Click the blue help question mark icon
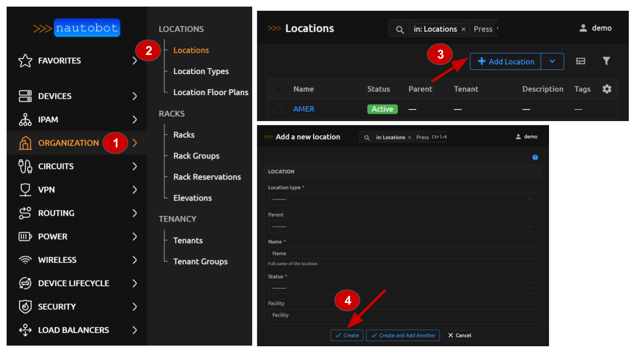635x357 pixels. (x=535, y=157)
